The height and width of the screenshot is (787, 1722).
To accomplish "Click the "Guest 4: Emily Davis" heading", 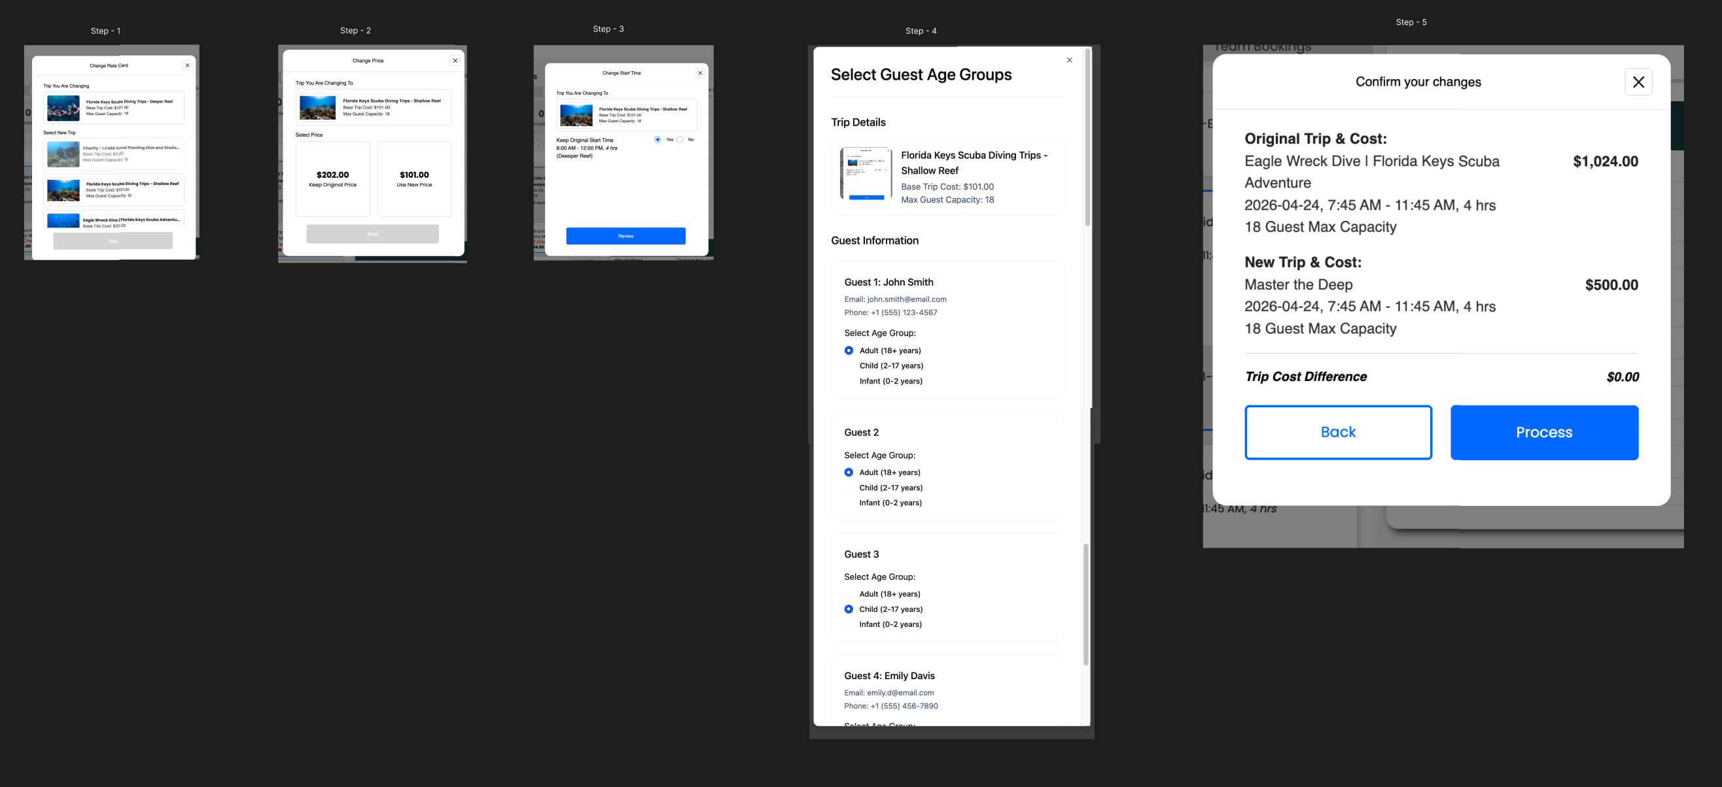I will point(890,675).
